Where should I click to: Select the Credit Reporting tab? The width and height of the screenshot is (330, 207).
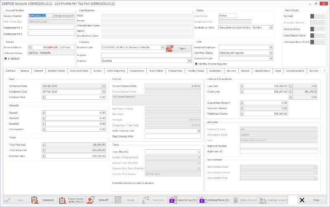pyautogui.click(x=116, y=71)
